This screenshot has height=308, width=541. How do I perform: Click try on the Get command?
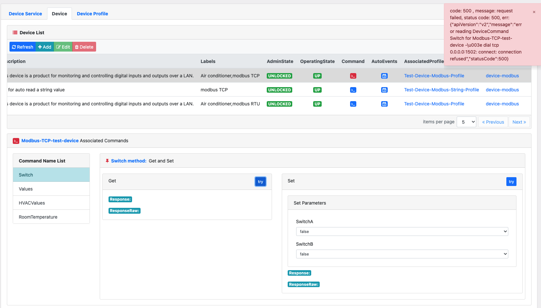tap(260, 181)
